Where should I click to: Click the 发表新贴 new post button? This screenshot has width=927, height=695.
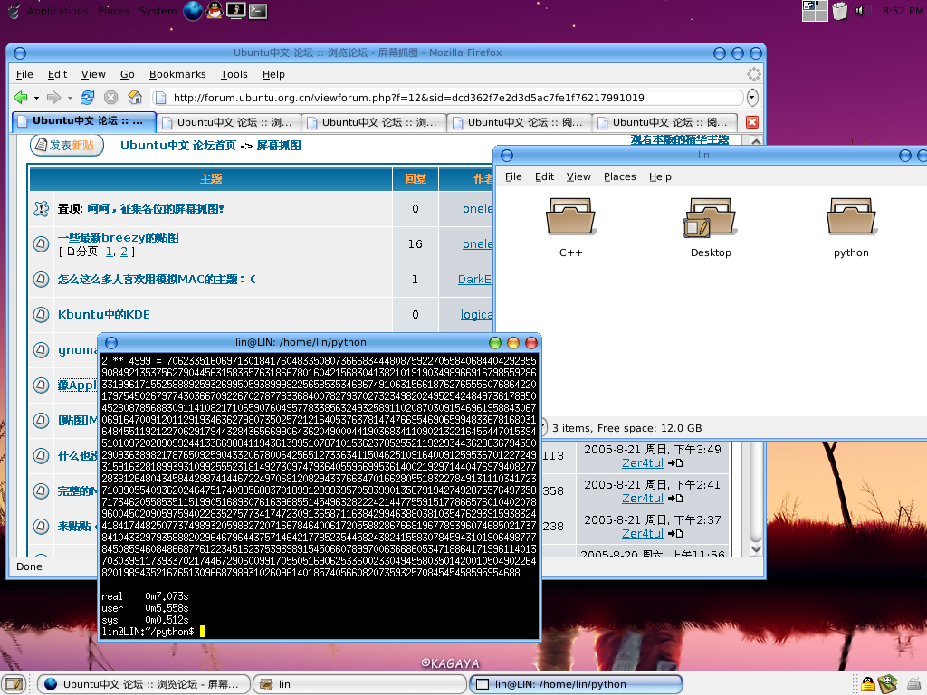(67, 146)
